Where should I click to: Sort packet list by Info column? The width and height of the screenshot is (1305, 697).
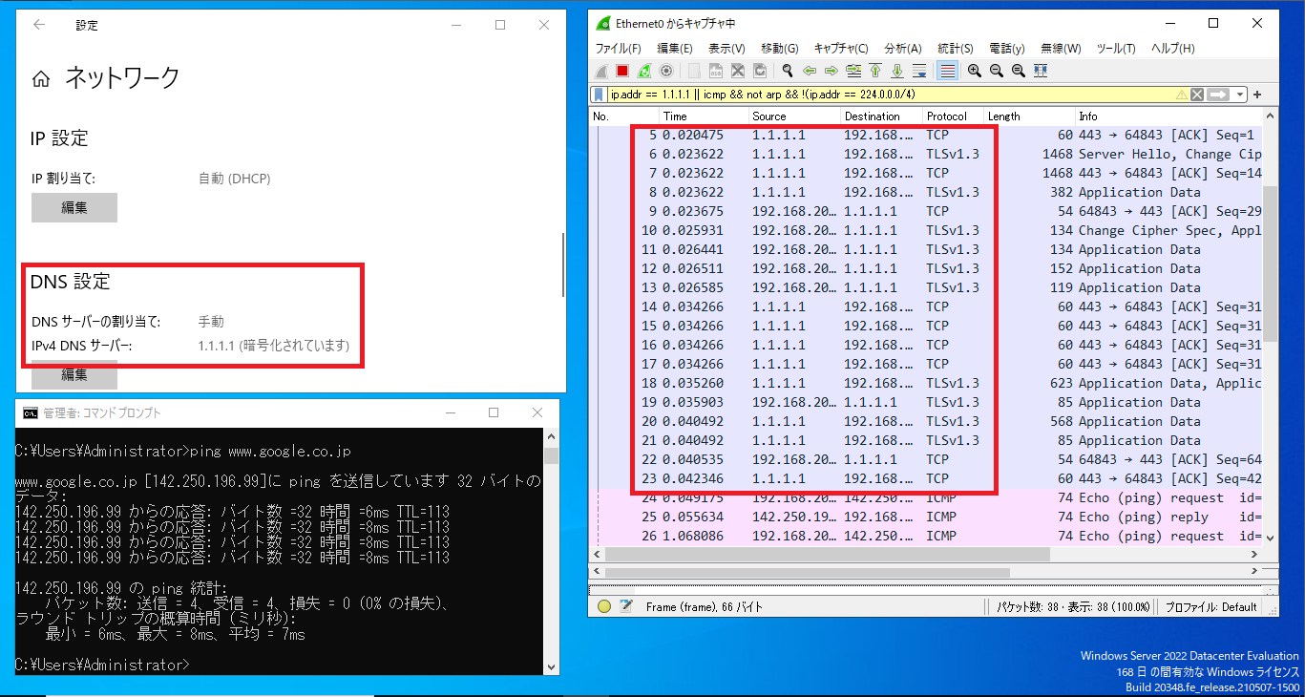1168,116
